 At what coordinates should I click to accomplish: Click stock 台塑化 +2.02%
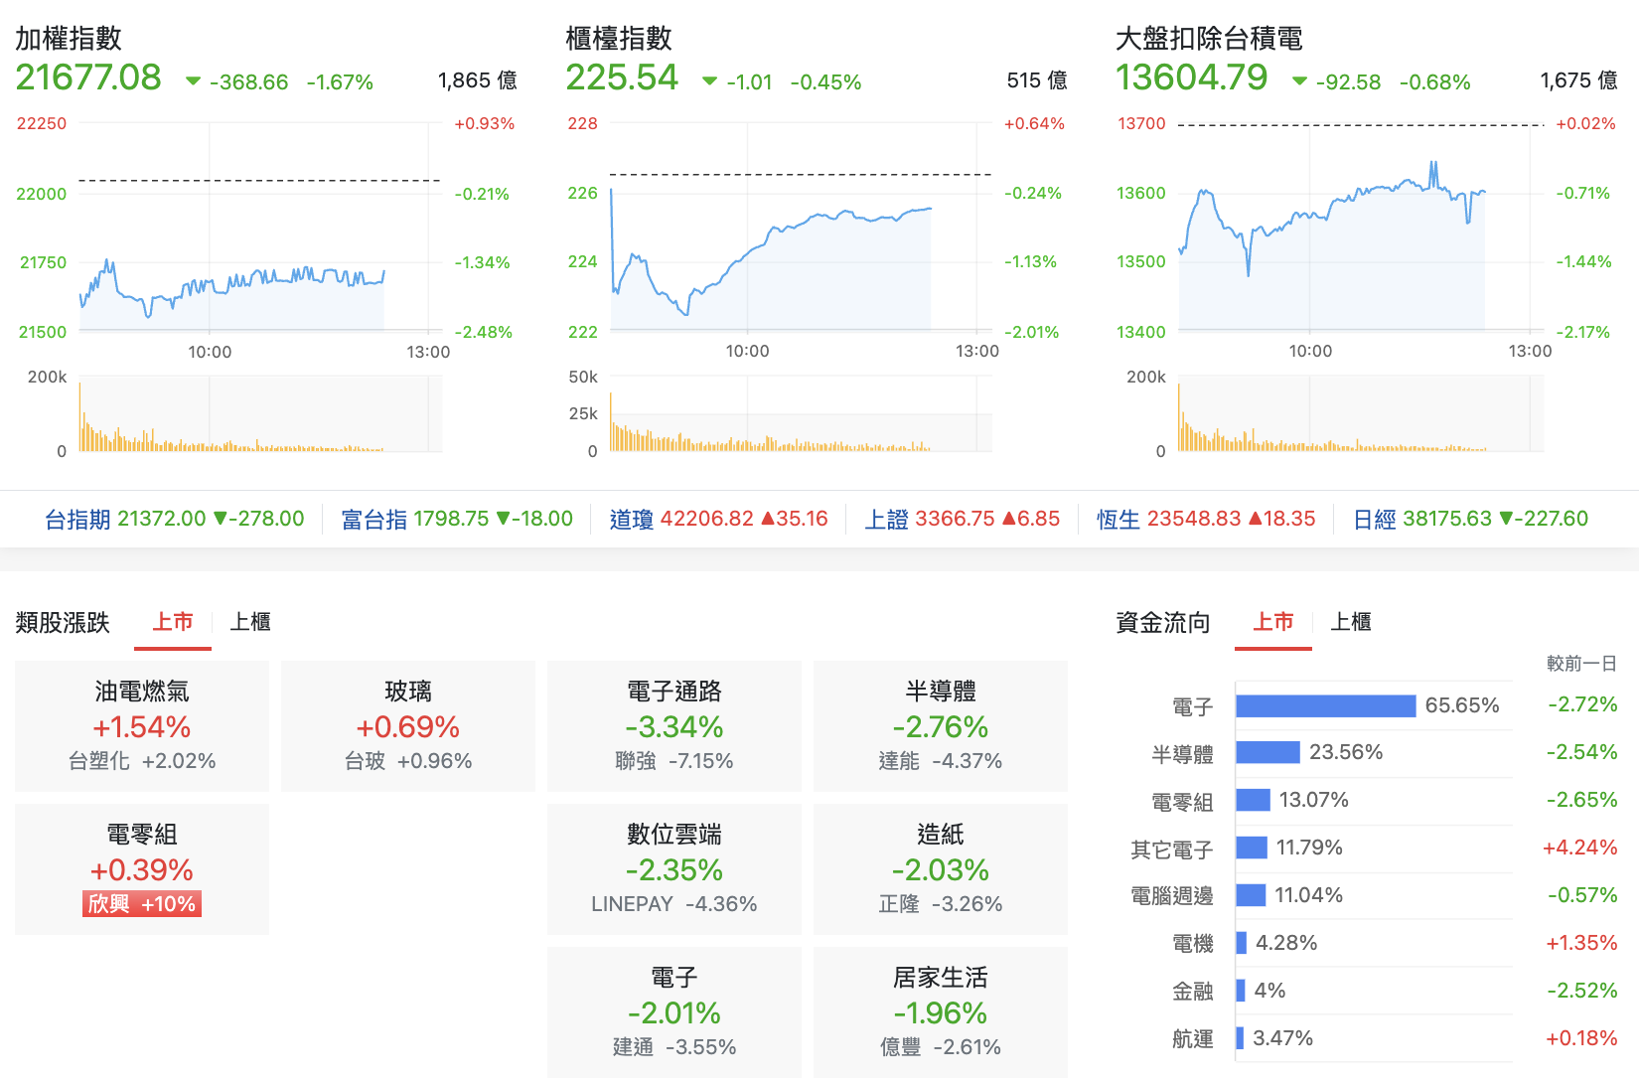click(142, 761)
